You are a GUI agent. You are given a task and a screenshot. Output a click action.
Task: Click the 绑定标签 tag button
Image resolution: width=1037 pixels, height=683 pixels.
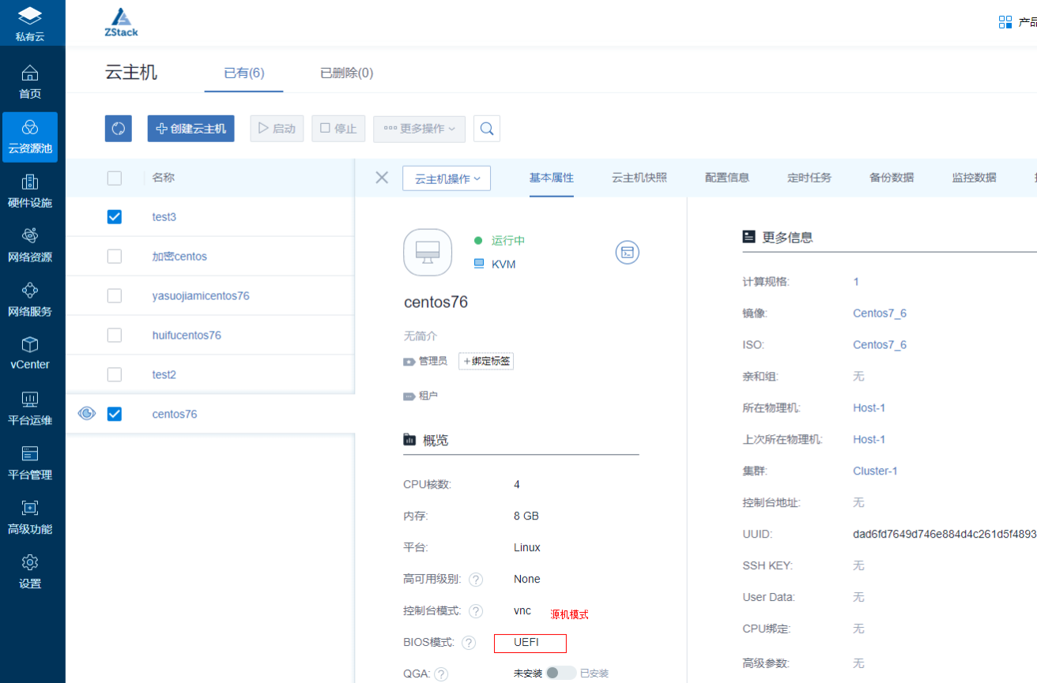tap(486, 361)
